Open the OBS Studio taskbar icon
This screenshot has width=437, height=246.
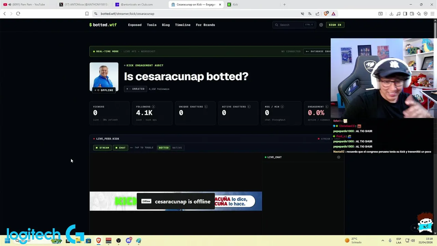(x=118, y=241)
